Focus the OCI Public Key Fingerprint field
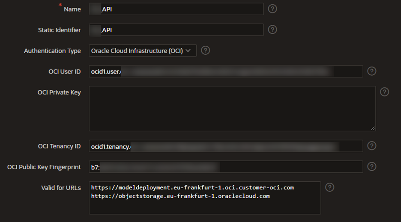 pyautogui.click(x=226, y=167)
